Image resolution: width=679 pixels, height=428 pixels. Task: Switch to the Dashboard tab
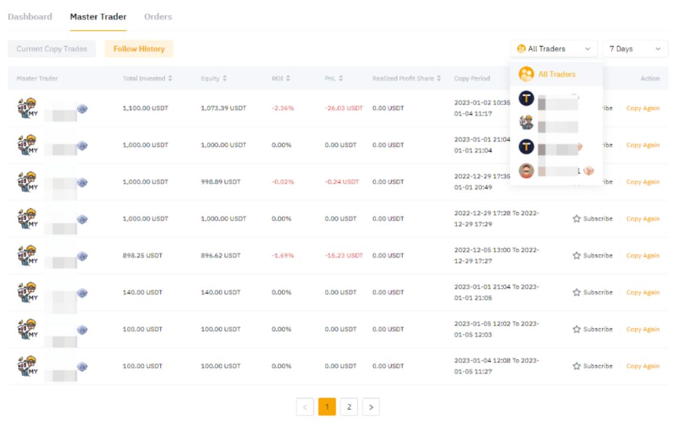(x=30, y=16)
